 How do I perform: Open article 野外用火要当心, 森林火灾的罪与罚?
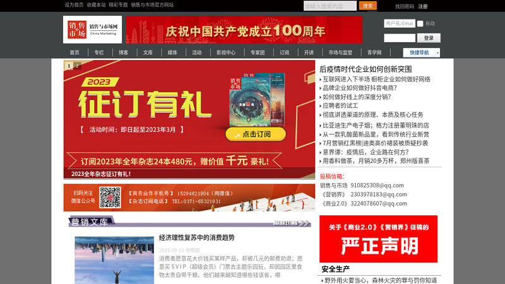(x=381, y=280)
